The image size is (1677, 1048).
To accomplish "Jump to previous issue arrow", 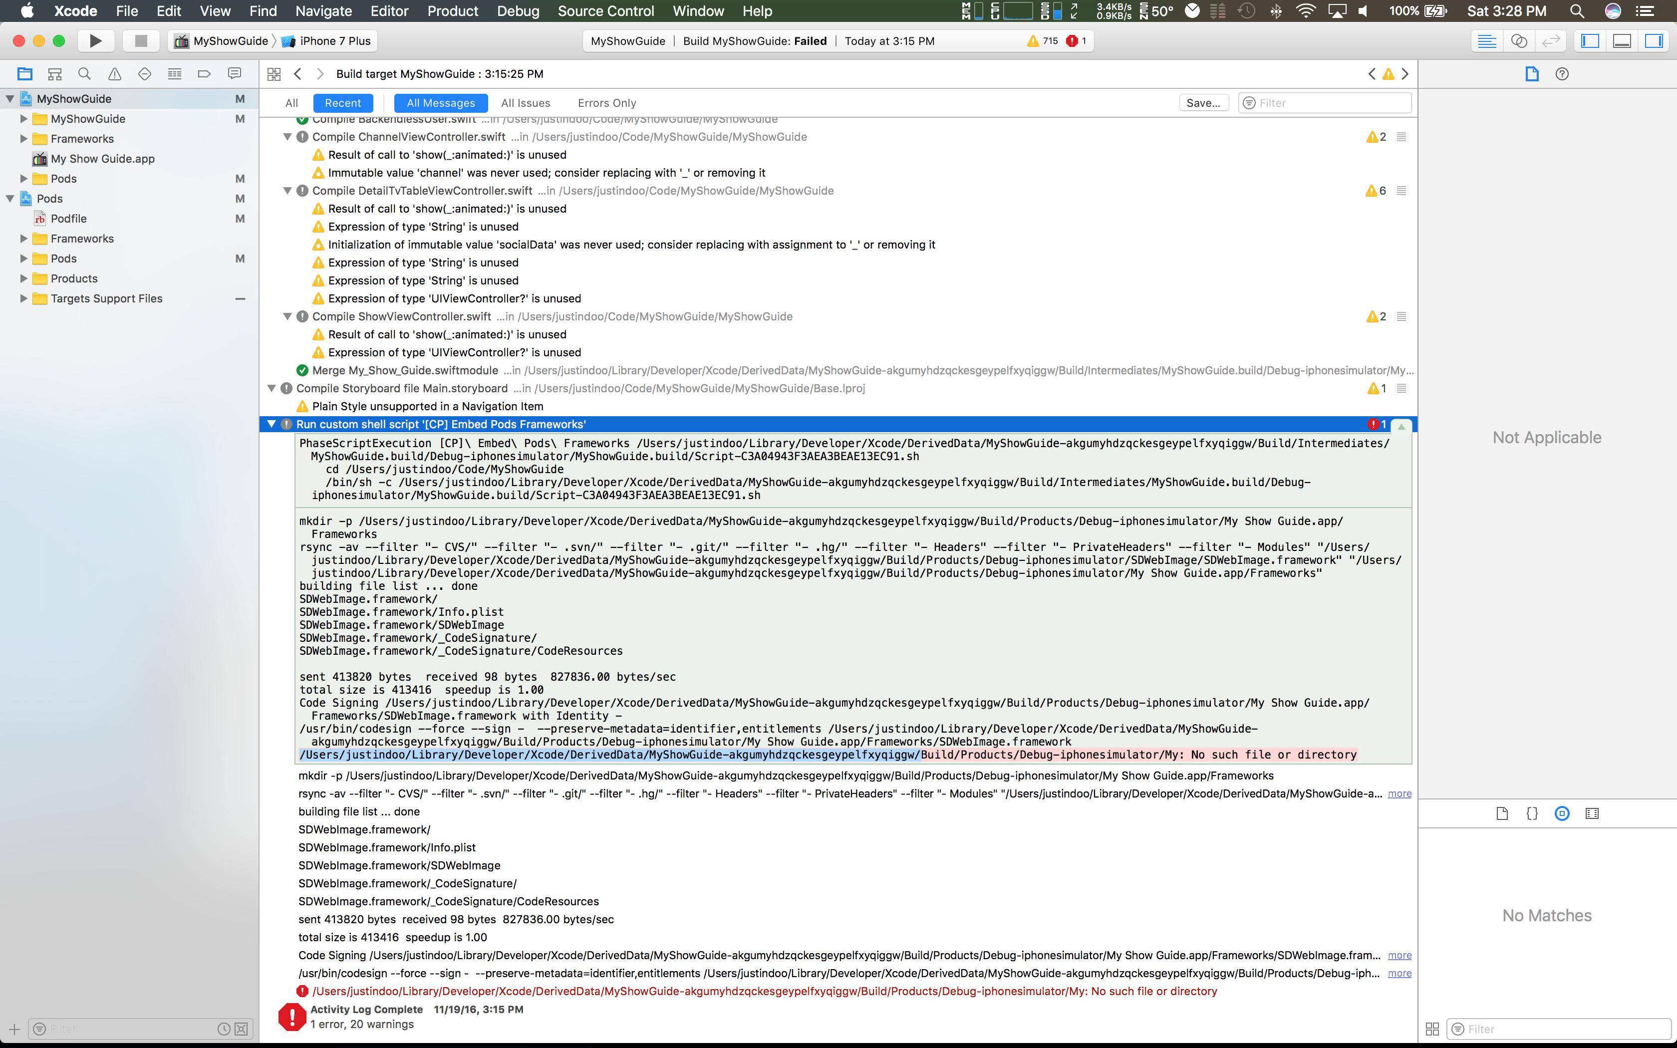I will click(1372, 73).
